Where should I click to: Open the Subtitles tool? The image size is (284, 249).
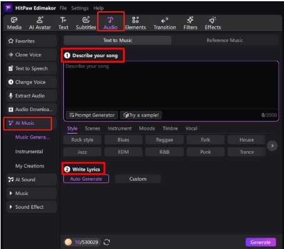pyautogui.click(x=86, y=23)
